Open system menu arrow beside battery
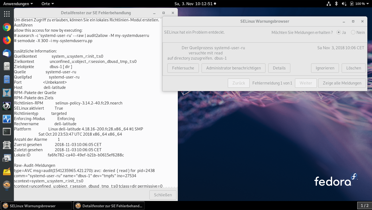 click(368, 4)
